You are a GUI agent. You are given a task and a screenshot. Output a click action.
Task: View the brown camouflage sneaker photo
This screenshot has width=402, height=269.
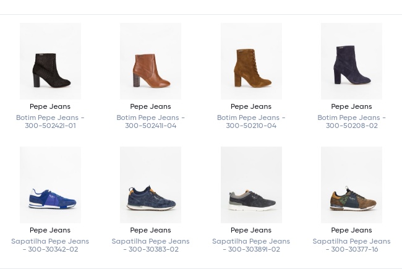click(351, 186)
